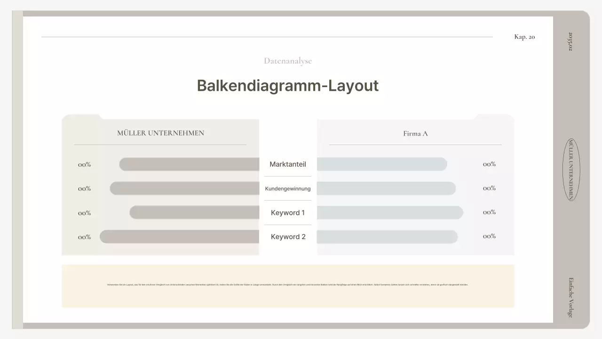Select the MÜLLER UNTERNEHMEN column header
The image size is (602, 339).
click(x=160, y=133)
